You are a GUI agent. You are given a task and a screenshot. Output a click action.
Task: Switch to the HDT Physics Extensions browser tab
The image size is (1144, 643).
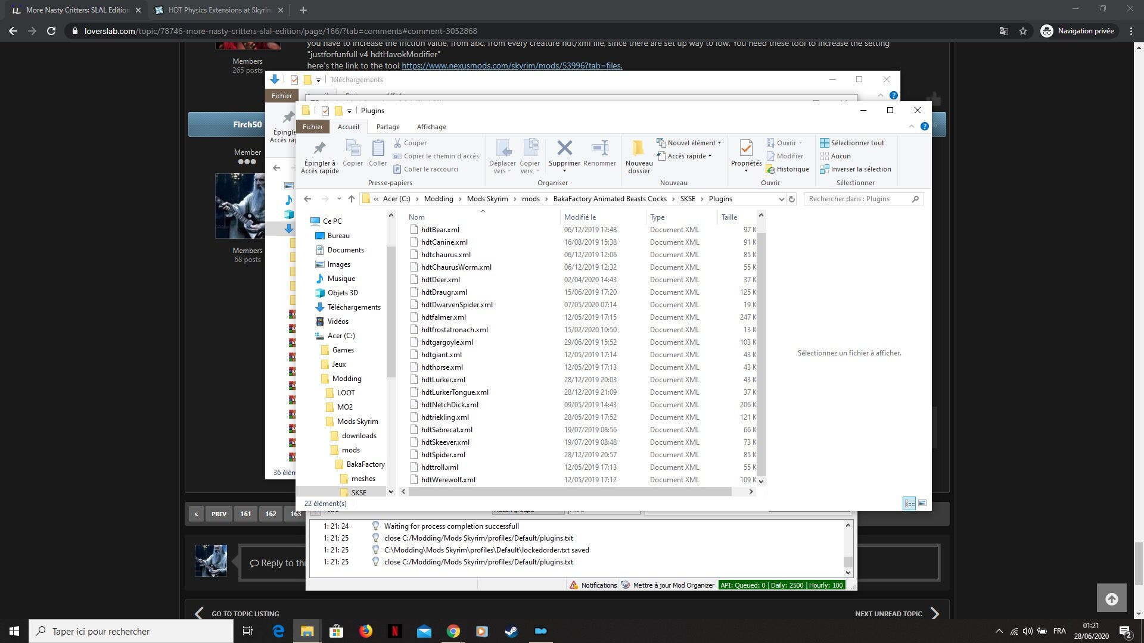(x=218, y=10)
